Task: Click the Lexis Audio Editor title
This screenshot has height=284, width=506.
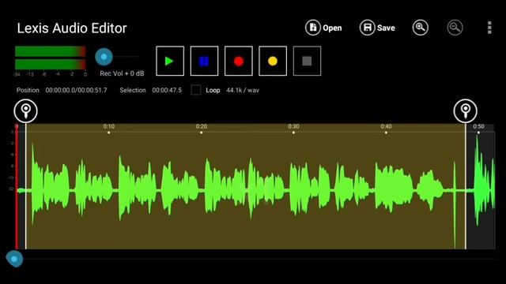Action: pyautogui.click(x=72, y=28)
